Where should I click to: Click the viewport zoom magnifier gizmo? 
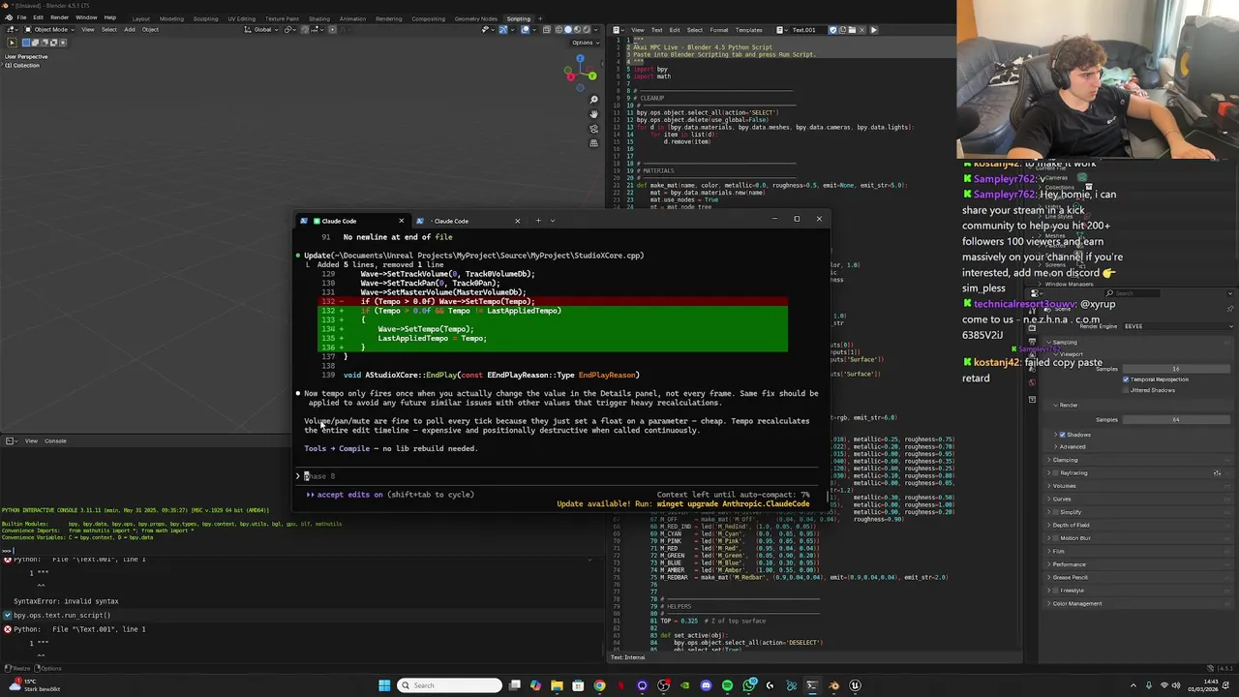click(593, 99)
